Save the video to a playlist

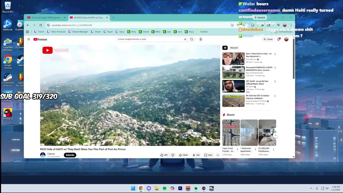coord(208,155)
